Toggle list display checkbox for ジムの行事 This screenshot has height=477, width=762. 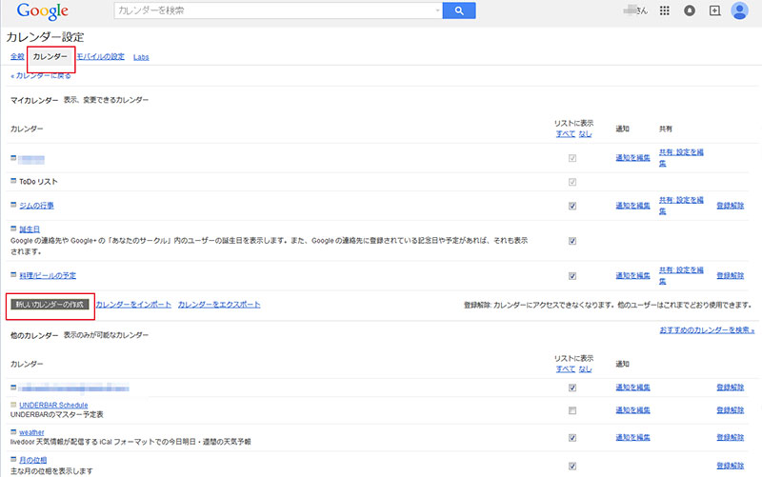coord(572,206)
